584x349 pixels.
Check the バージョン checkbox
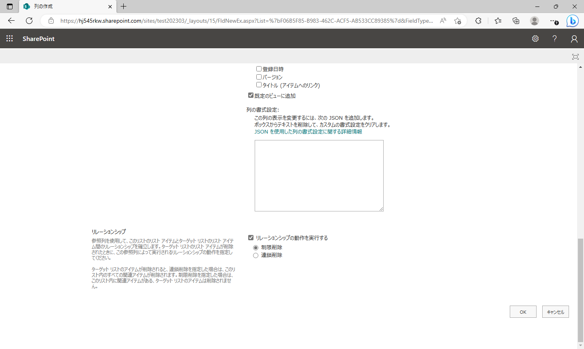(x=259, y=77)
